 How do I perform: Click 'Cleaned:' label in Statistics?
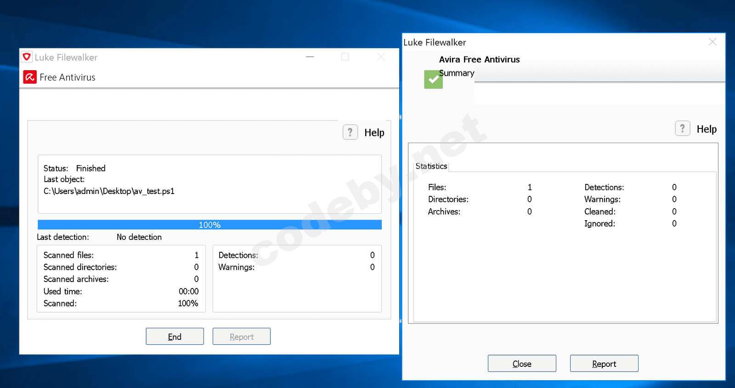click(600, 211)
